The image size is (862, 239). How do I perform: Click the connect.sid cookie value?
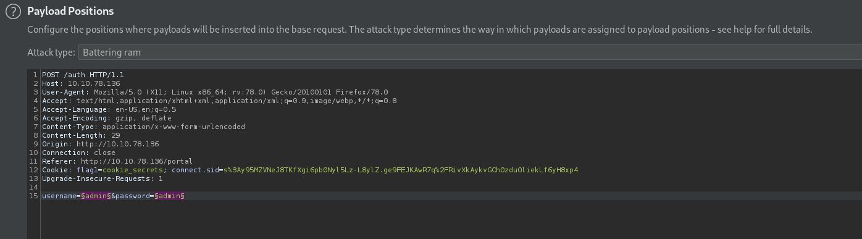click(x=401, y=170)
